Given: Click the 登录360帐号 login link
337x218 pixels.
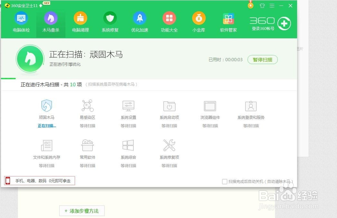Looking at the screenshot, I should [263, 28].
